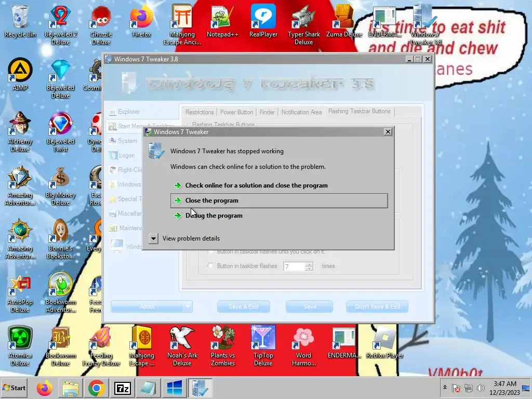Screen dimensions: 532x399
Task: Select the Chuzzle Deluxe desktop icon
Action: pyautogui.click(x=101, y=25)
